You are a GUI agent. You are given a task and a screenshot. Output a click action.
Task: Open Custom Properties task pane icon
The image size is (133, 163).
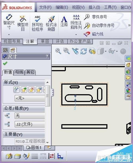point(128,97)
